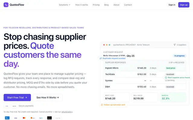The image size is (193, 120).
Task: Click TechData's 5 days ETA
Action: [153, 74]
